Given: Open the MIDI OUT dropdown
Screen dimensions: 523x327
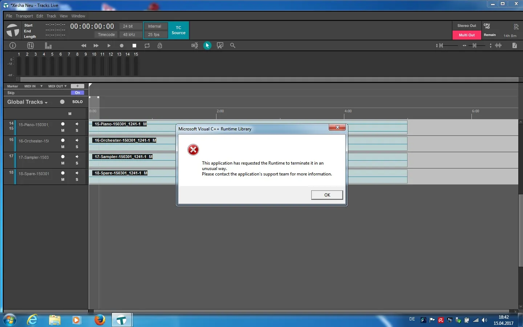Looking at the screenshot, I should point(57,86).
